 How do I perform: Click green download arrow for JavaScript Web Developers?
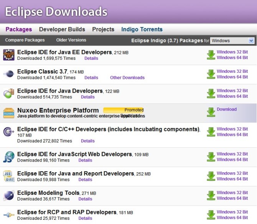211,157
